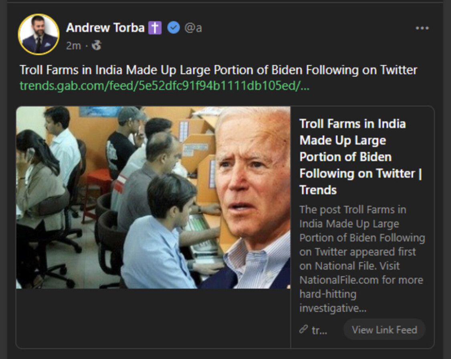Click the gray card description text
Screen dimensions: 451x359
(x=362, y=259)
